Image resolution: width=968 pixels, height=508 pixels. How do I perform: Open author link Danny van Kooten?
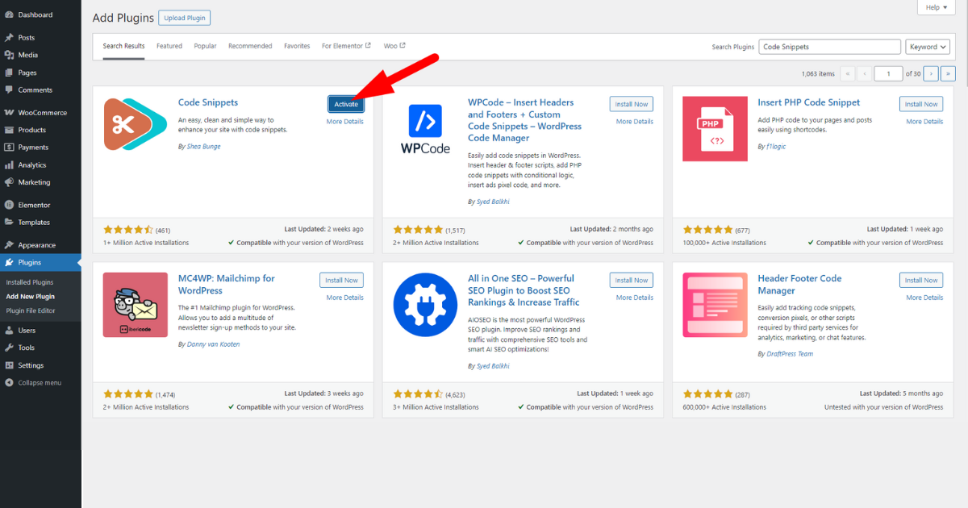[x=212, y=344]
